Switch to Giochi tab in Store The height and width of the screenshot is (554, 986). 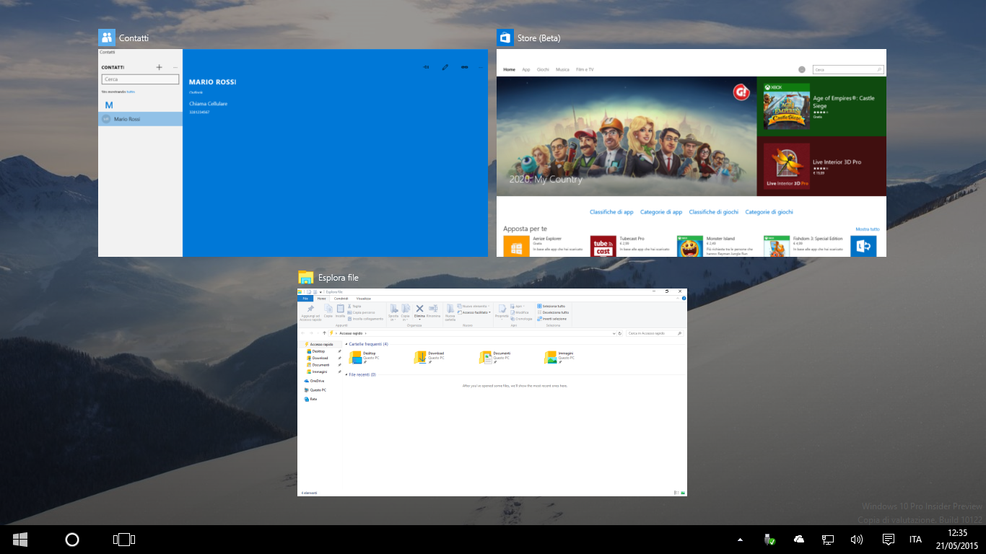pyautogui.click(x=543, y=70)
